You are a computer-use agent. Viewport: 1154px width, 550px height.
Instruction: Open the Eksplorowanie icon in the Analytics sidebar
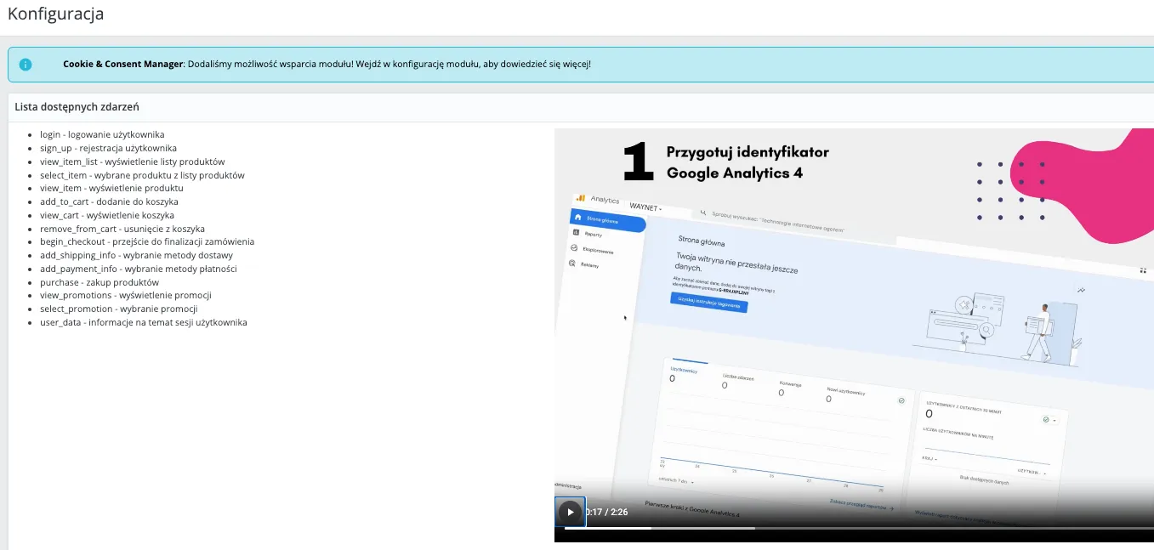(574, 248)
